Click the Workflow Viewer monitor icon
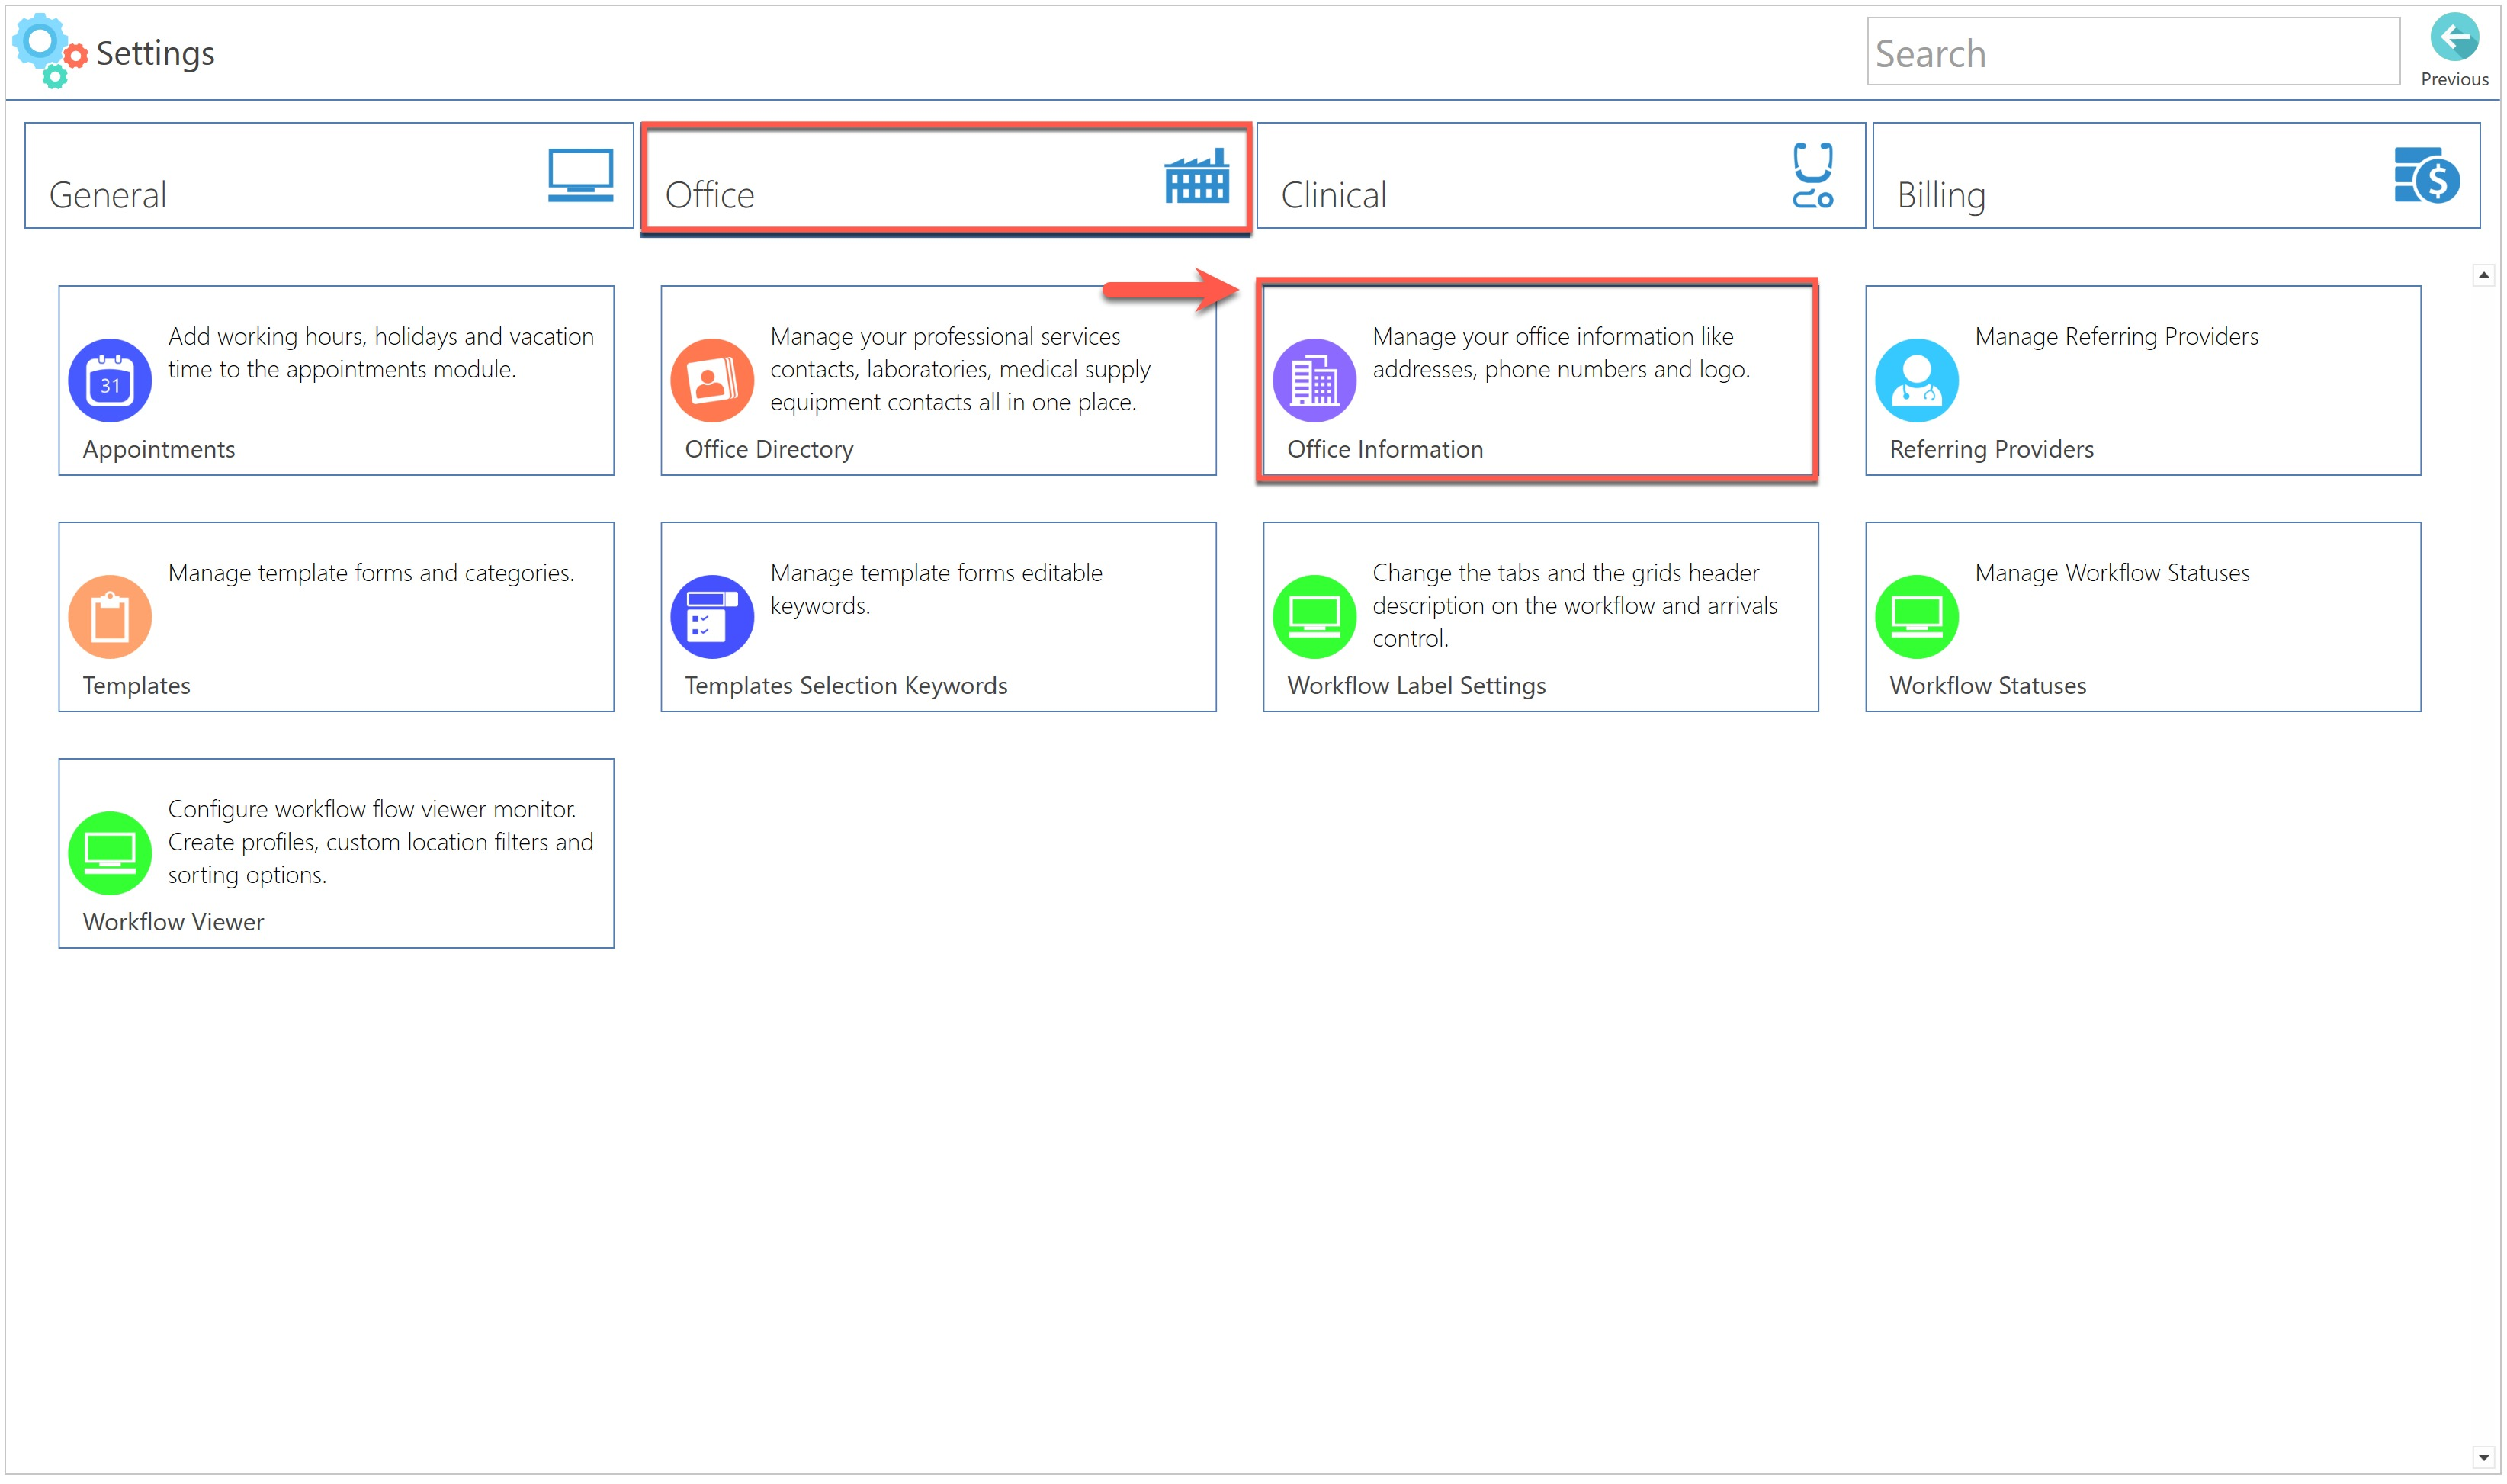Screen dimensions: 2507x1484 110,853
